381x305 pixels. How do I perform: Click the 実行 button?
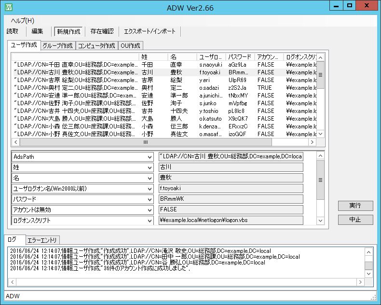tap(355, 206)
